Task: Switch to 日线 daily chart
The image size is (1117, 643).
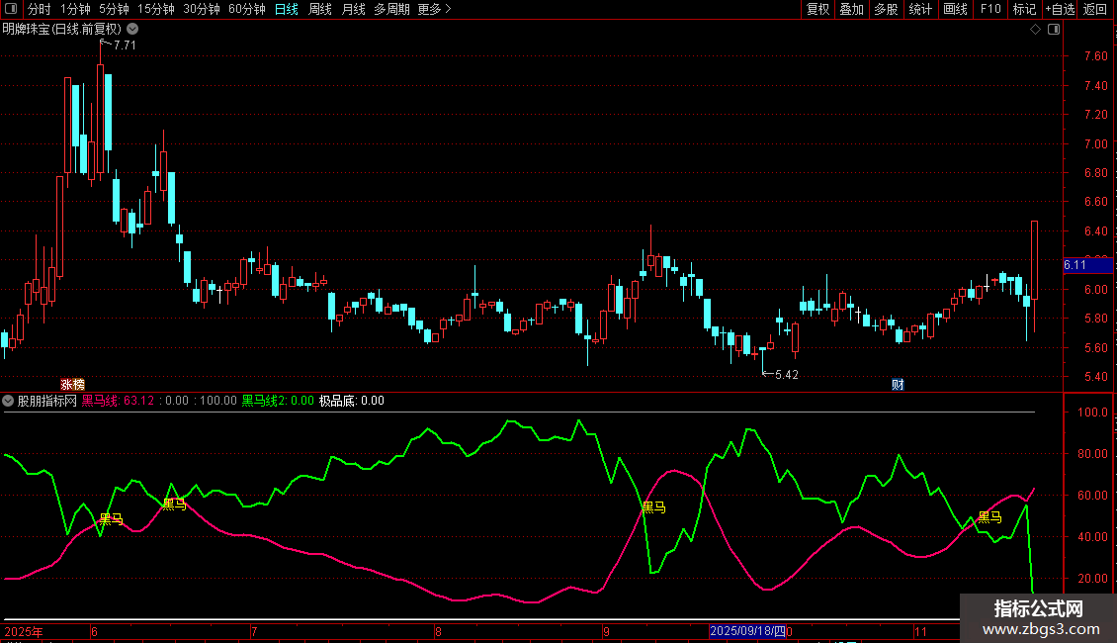Action: [287, 9]
